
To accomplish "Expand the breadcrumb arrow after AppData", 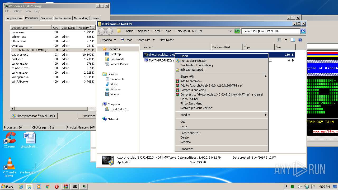I will 151,31.
